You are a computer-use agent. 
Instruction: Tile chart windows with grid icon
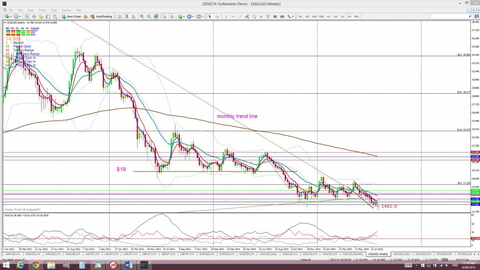[156, 16]
